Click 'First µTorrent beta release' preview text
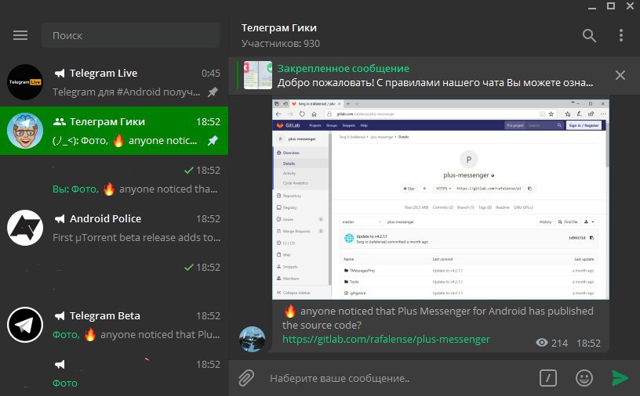The image size is (640, 396). 136,237
